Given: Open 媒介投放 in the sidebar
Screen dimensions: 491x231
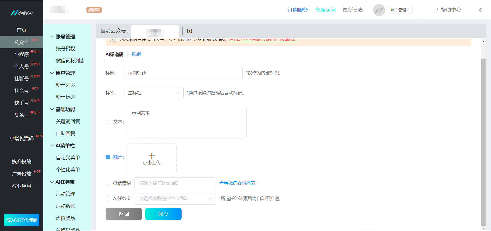Looking at the screenshot, I should [22, 162].
